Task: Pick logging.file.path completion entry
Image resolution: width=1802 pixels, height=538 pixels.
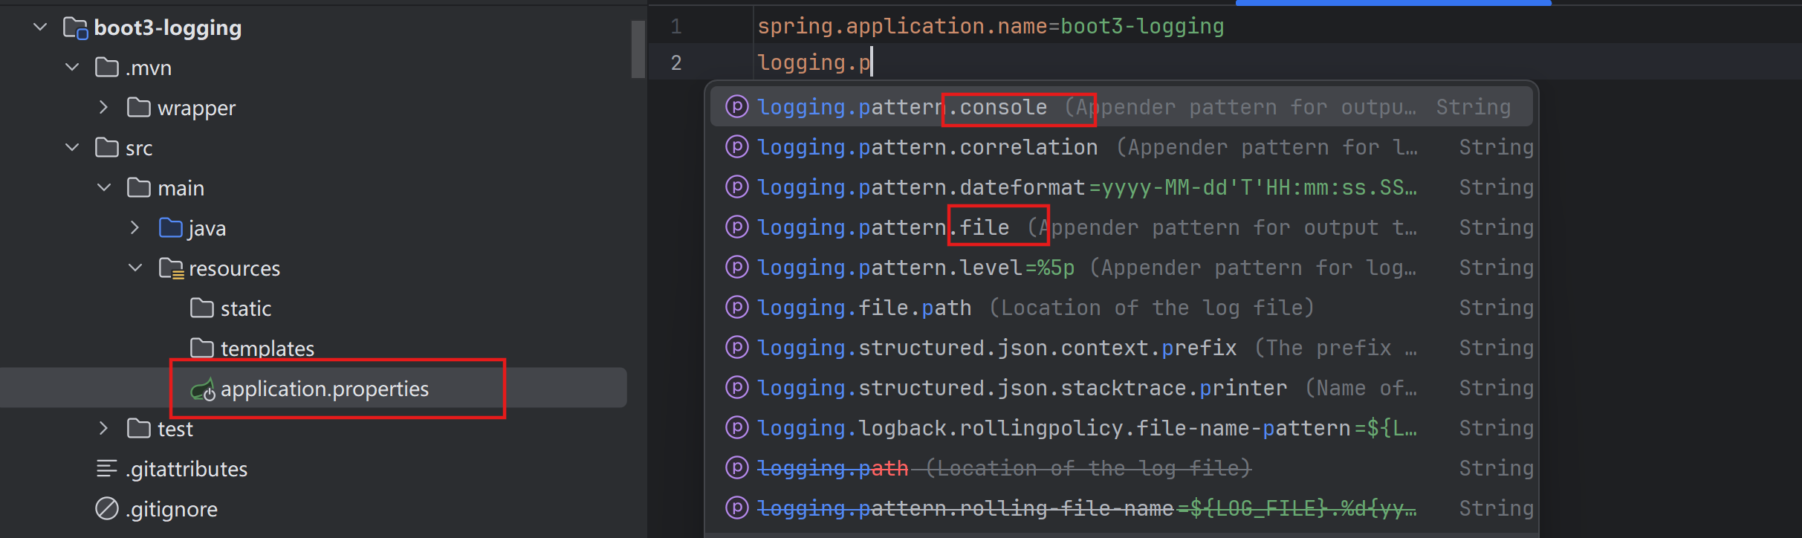Action: [1122, 308]
